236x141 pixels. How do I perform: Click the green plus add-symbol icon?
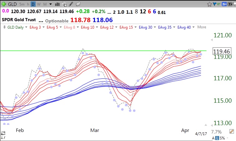click(4, 4)
